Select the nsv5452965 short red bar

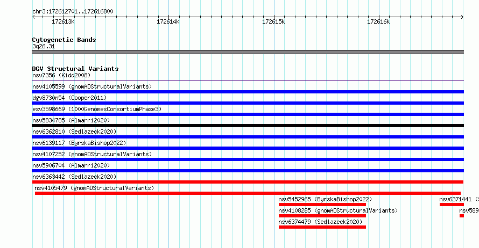coord(322,205)
